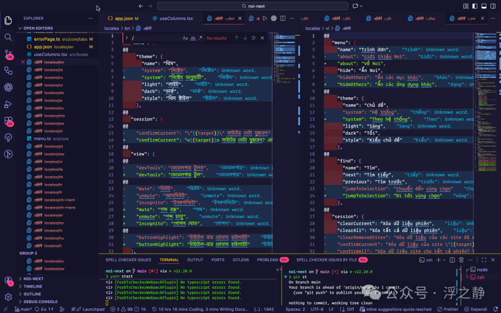Go to previous find match arrow
The image size is (501, 313).
pyautogui.click(x=237, y=38)
